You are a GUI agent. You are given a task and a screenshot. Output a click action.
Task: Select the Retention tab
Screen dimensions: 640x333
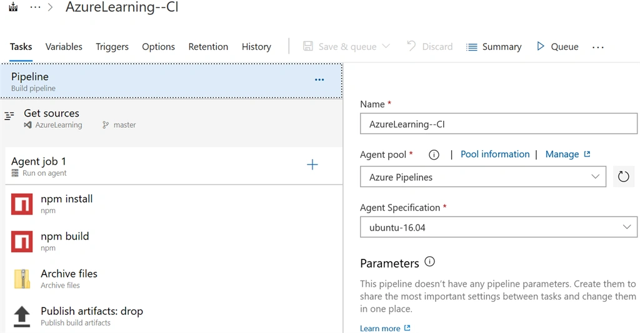[x=208, y=47]
